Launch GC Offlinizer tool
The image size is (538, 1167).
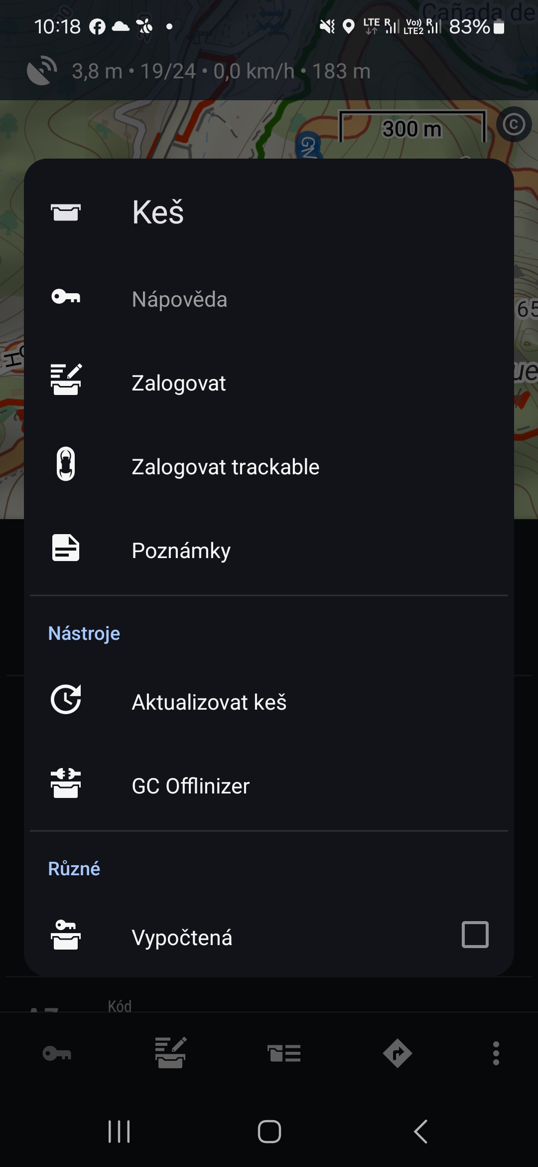(190, 786)
